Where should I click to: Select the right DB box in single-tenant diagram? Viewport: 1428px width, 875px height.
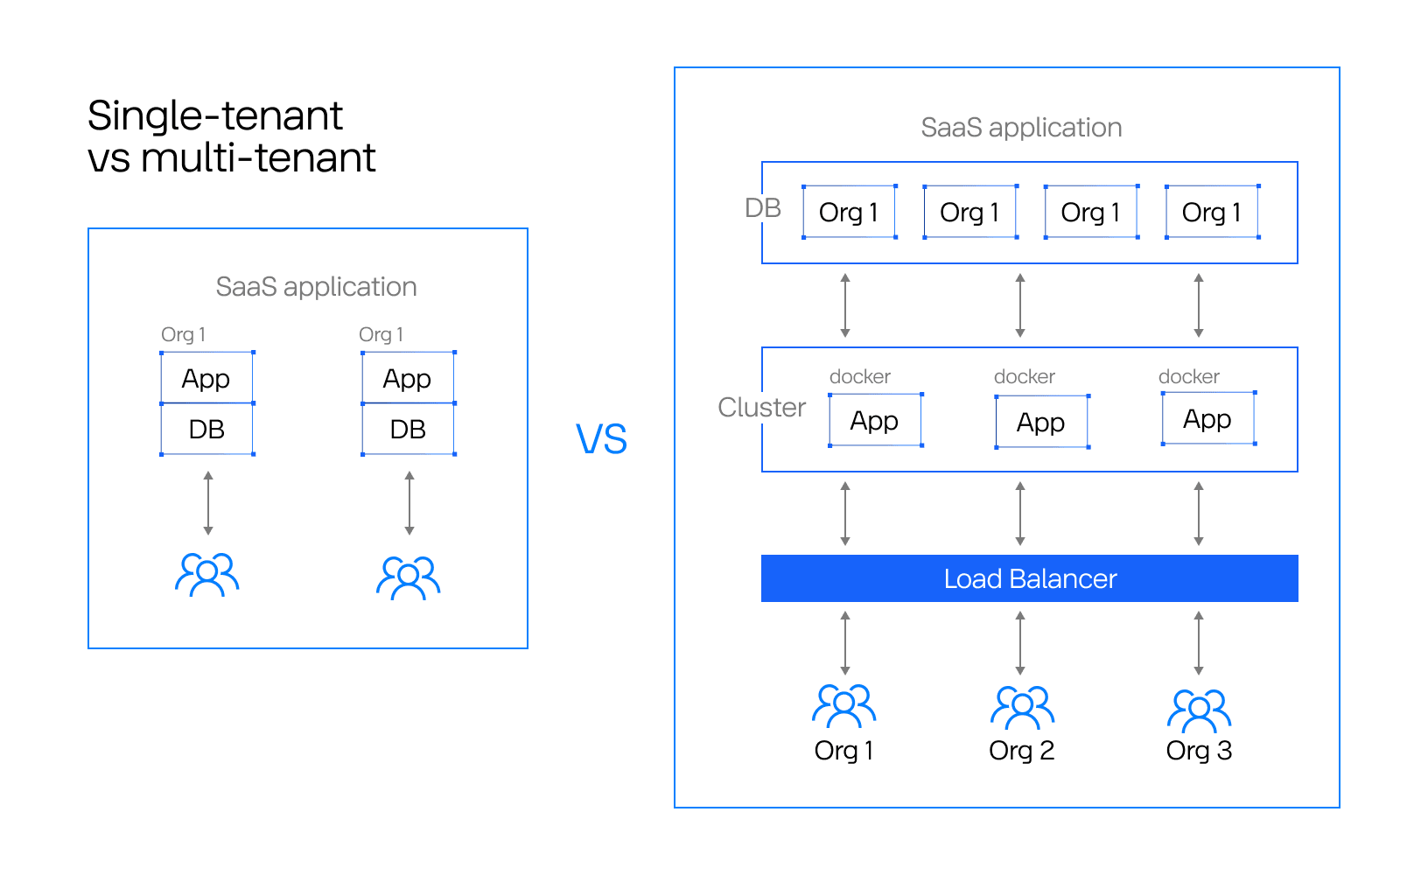pyautogui.click(x=409, y=429)
